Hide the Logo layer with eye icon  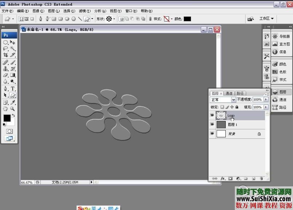point(212,116)
